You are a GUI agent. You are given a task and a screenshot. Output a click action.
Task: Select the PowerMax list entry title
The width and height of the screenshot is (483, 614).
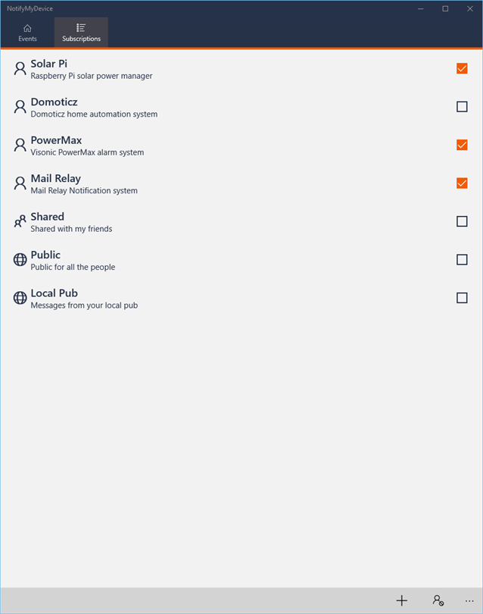56,140
